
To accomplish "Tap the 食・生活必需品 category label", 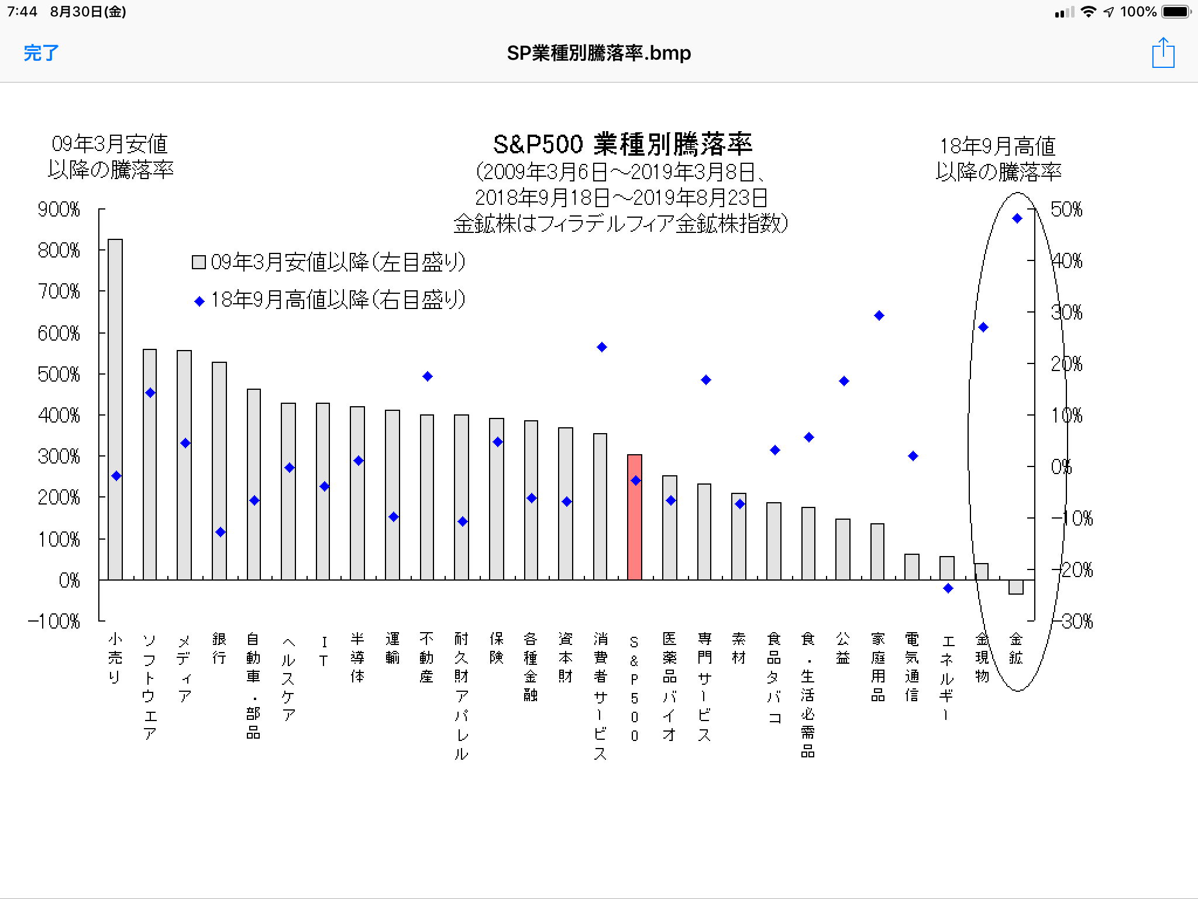I will coord(808,695).
